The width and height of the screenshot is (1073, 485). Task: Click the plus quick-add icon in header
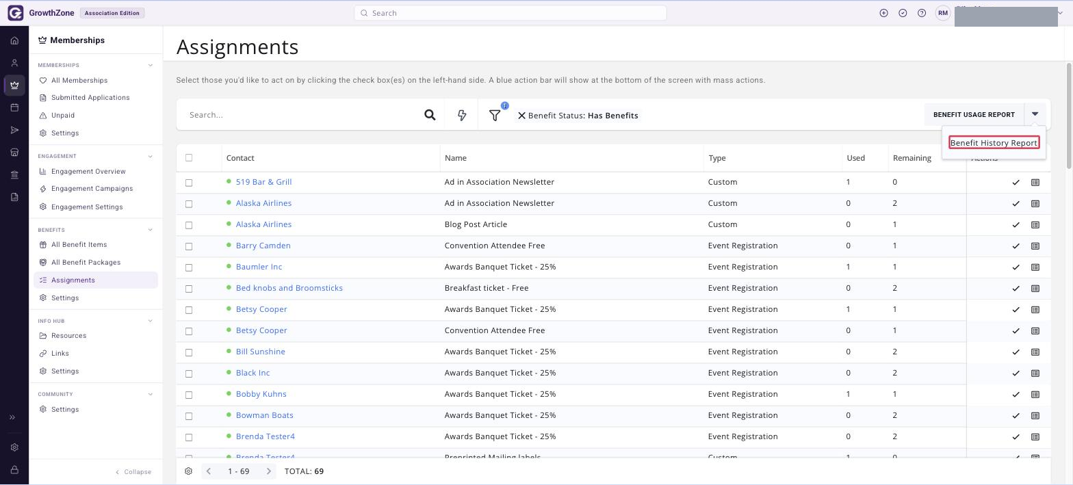point(883,13)
